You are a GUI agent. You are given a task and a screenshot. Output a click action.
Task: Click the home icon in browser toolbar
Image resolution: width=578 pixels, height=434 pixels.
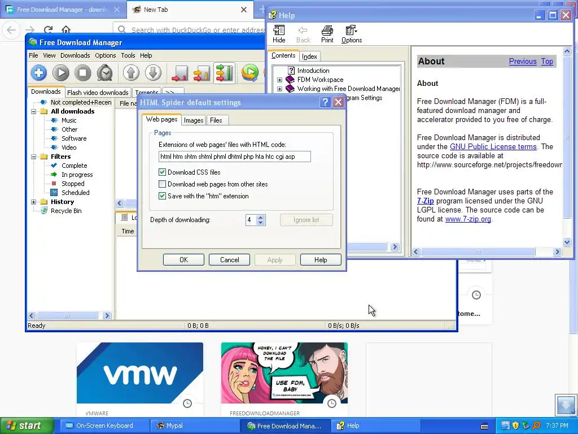coord(66,29)
